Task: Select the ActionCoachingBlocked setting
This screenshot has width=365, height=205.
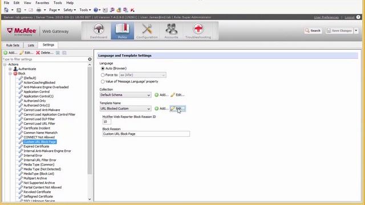Action: [x=39, y=83]
